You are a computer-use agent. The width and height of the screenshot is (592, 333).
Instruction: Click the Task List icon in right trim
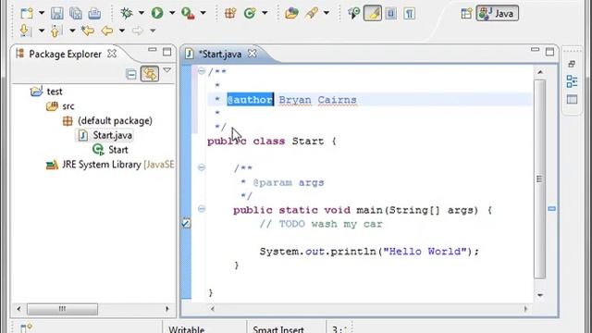(572, 100)
